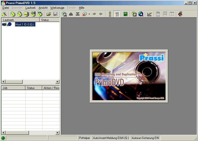Click the eject tray up-arrow icon
Screen dimensions: 198x141
tap(71, 14)
